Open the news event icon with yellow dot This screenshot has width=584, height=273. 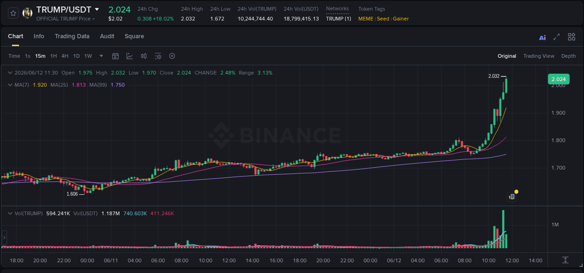point(513,196)
